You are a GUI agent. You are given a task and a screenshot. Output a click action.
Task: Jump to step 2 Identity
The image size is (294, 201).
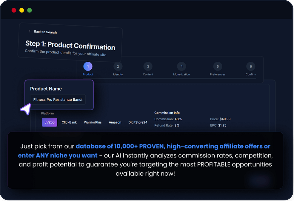118,66
